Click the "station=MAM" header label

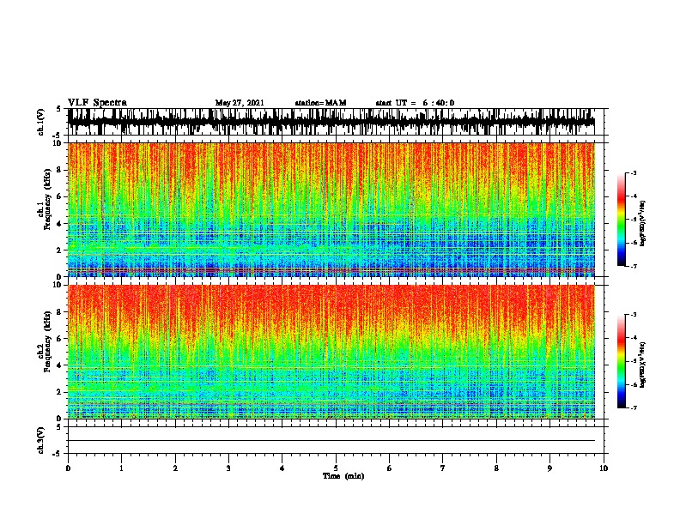[x=320, y=103]
